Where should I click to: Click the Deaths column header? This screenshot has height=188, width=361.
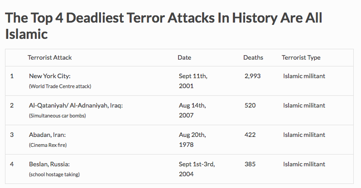coord(253,57)
